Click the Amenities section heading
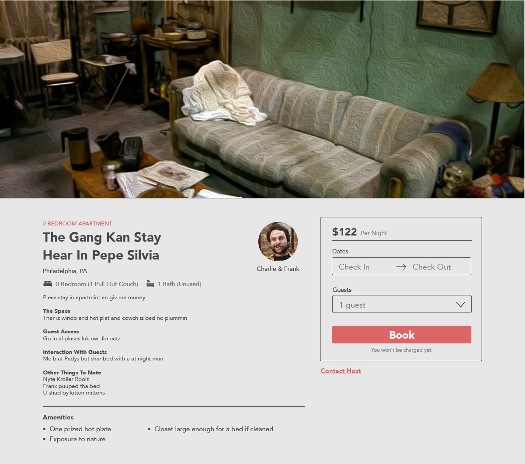This screenshot has height=464, width=525. click(58, 417)
